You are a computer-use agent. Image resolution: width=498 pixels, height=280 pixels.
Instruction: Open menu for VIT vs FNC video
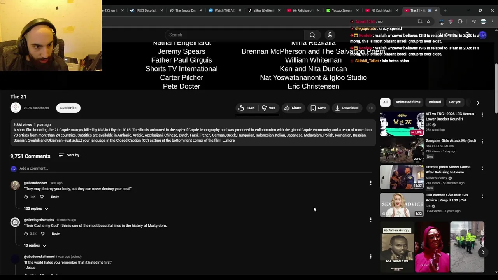tap(482, 115)
